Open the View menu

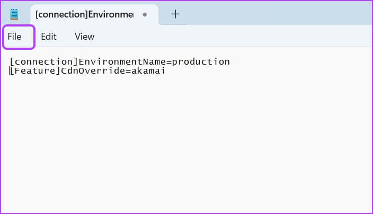[84, 37]
